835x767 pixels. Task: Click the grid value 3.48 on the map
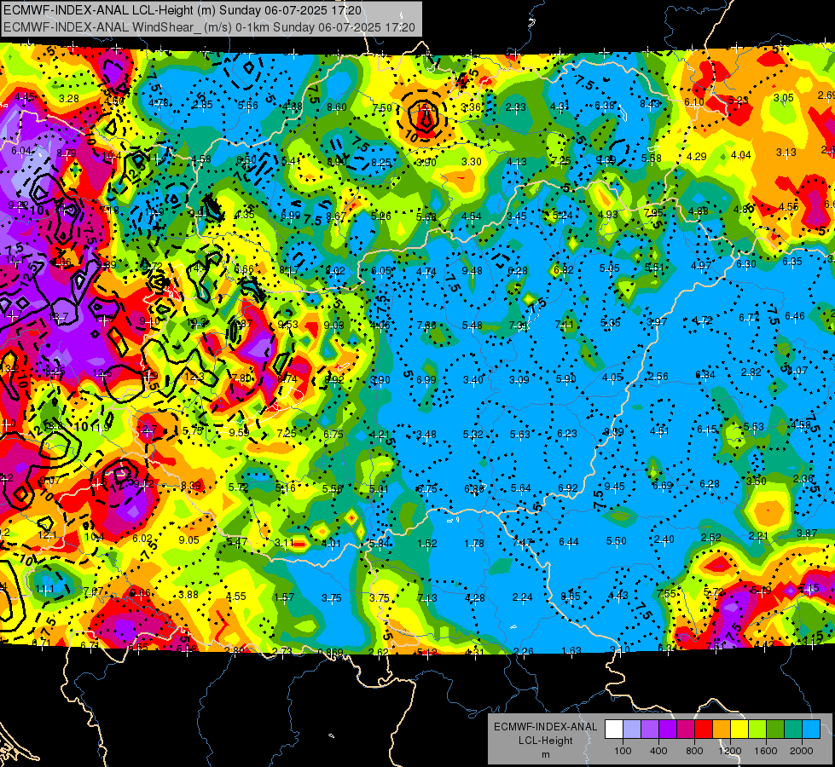(426, 435)
